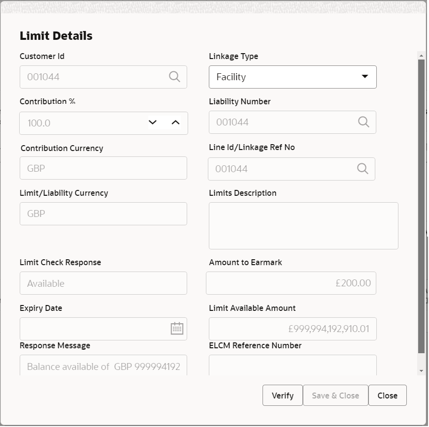Open the Expiry Date calendar picker

177,329
